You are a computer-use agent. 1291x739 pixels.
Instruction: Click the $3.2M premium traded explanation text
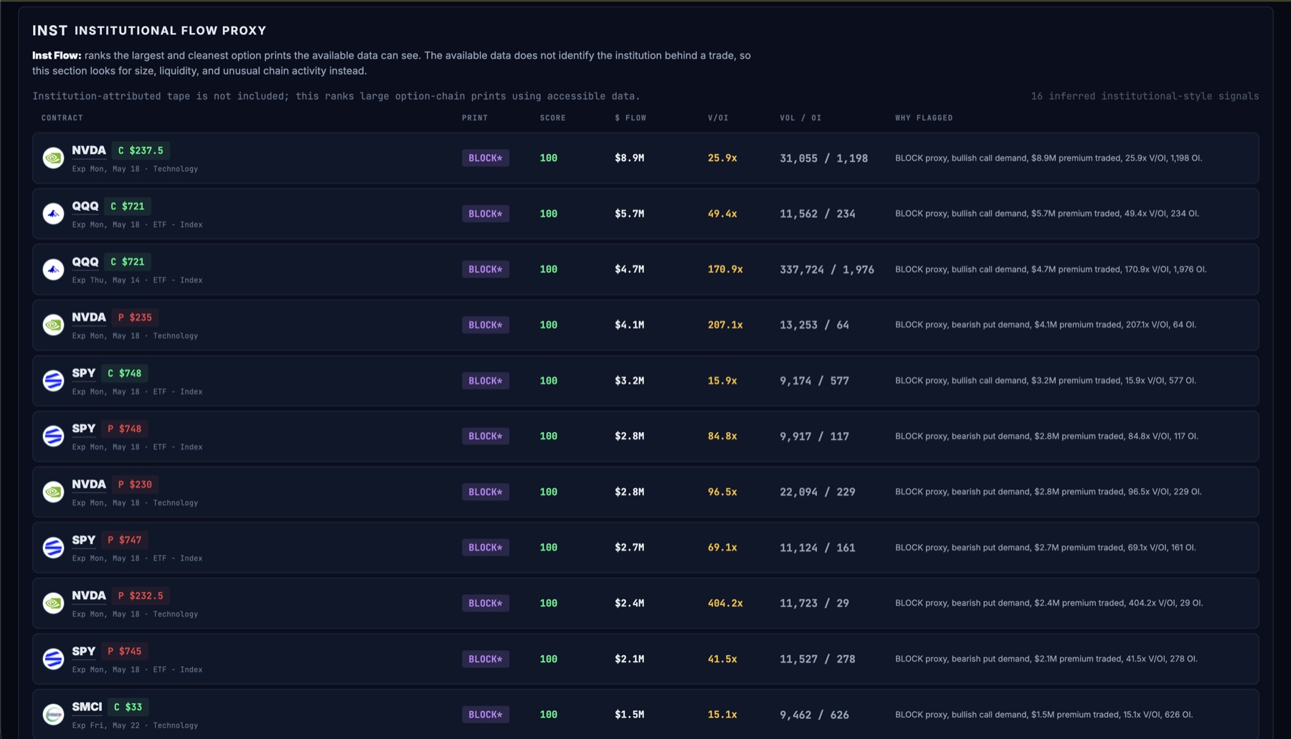pos(1045,381)
